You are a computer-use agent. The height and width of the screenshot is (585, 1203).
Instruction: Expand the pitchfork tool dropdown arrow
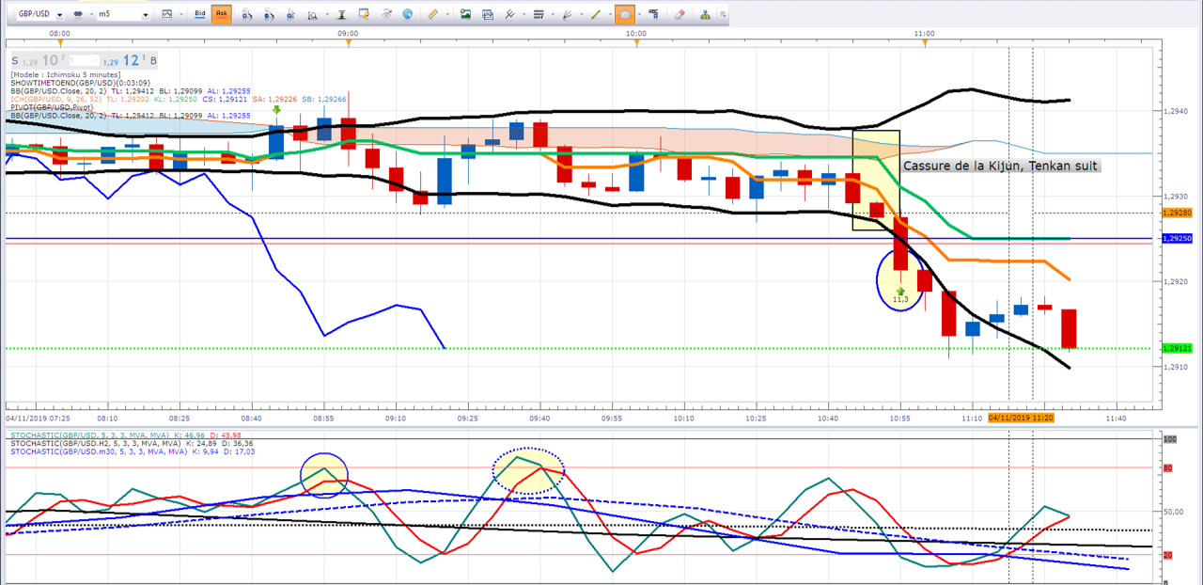click(523, 14)
